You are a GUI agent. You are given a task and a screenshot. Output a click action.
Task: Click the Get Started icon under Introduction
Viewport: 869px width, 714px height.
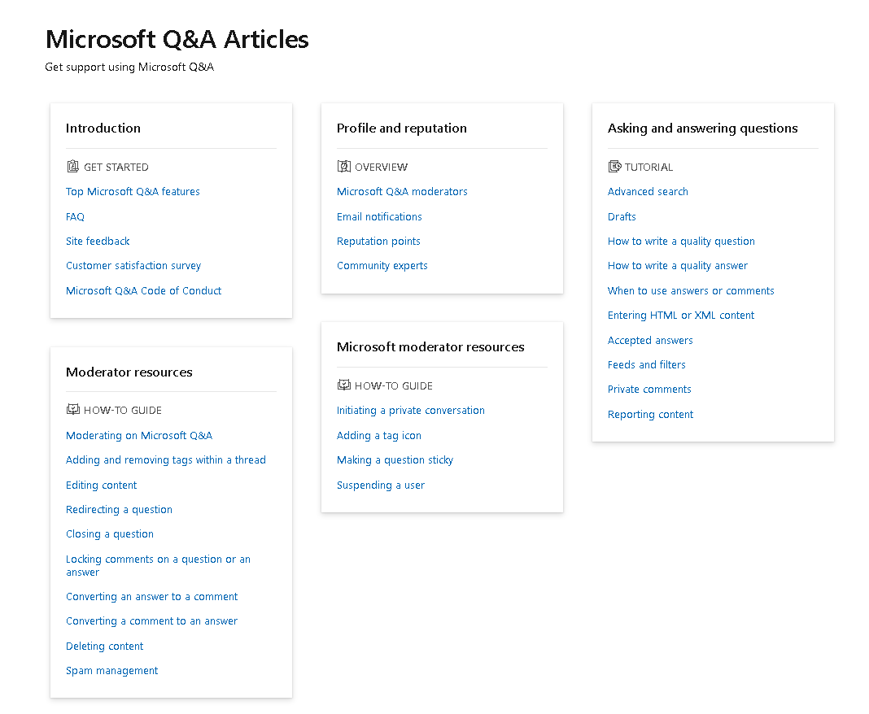(72, 167)
